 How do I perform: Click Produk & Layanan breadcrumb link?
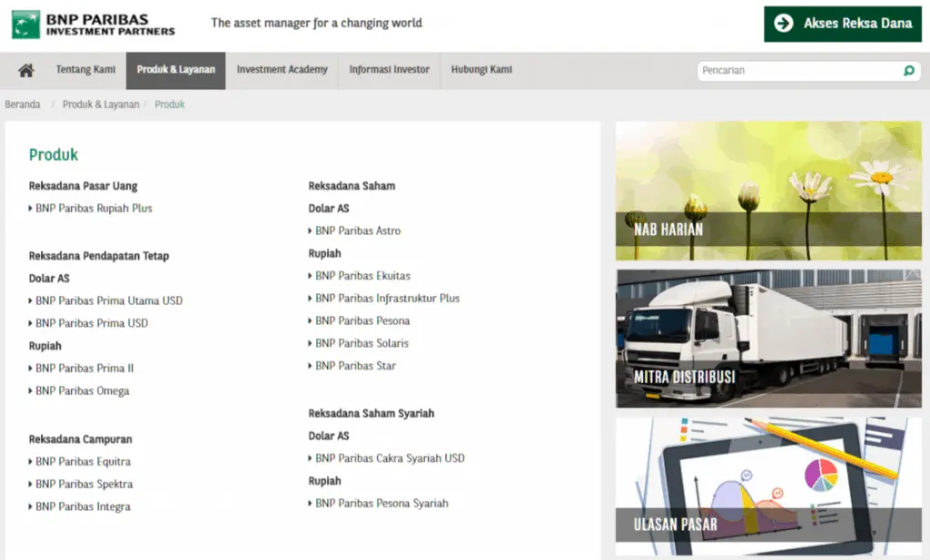[101, 104]
